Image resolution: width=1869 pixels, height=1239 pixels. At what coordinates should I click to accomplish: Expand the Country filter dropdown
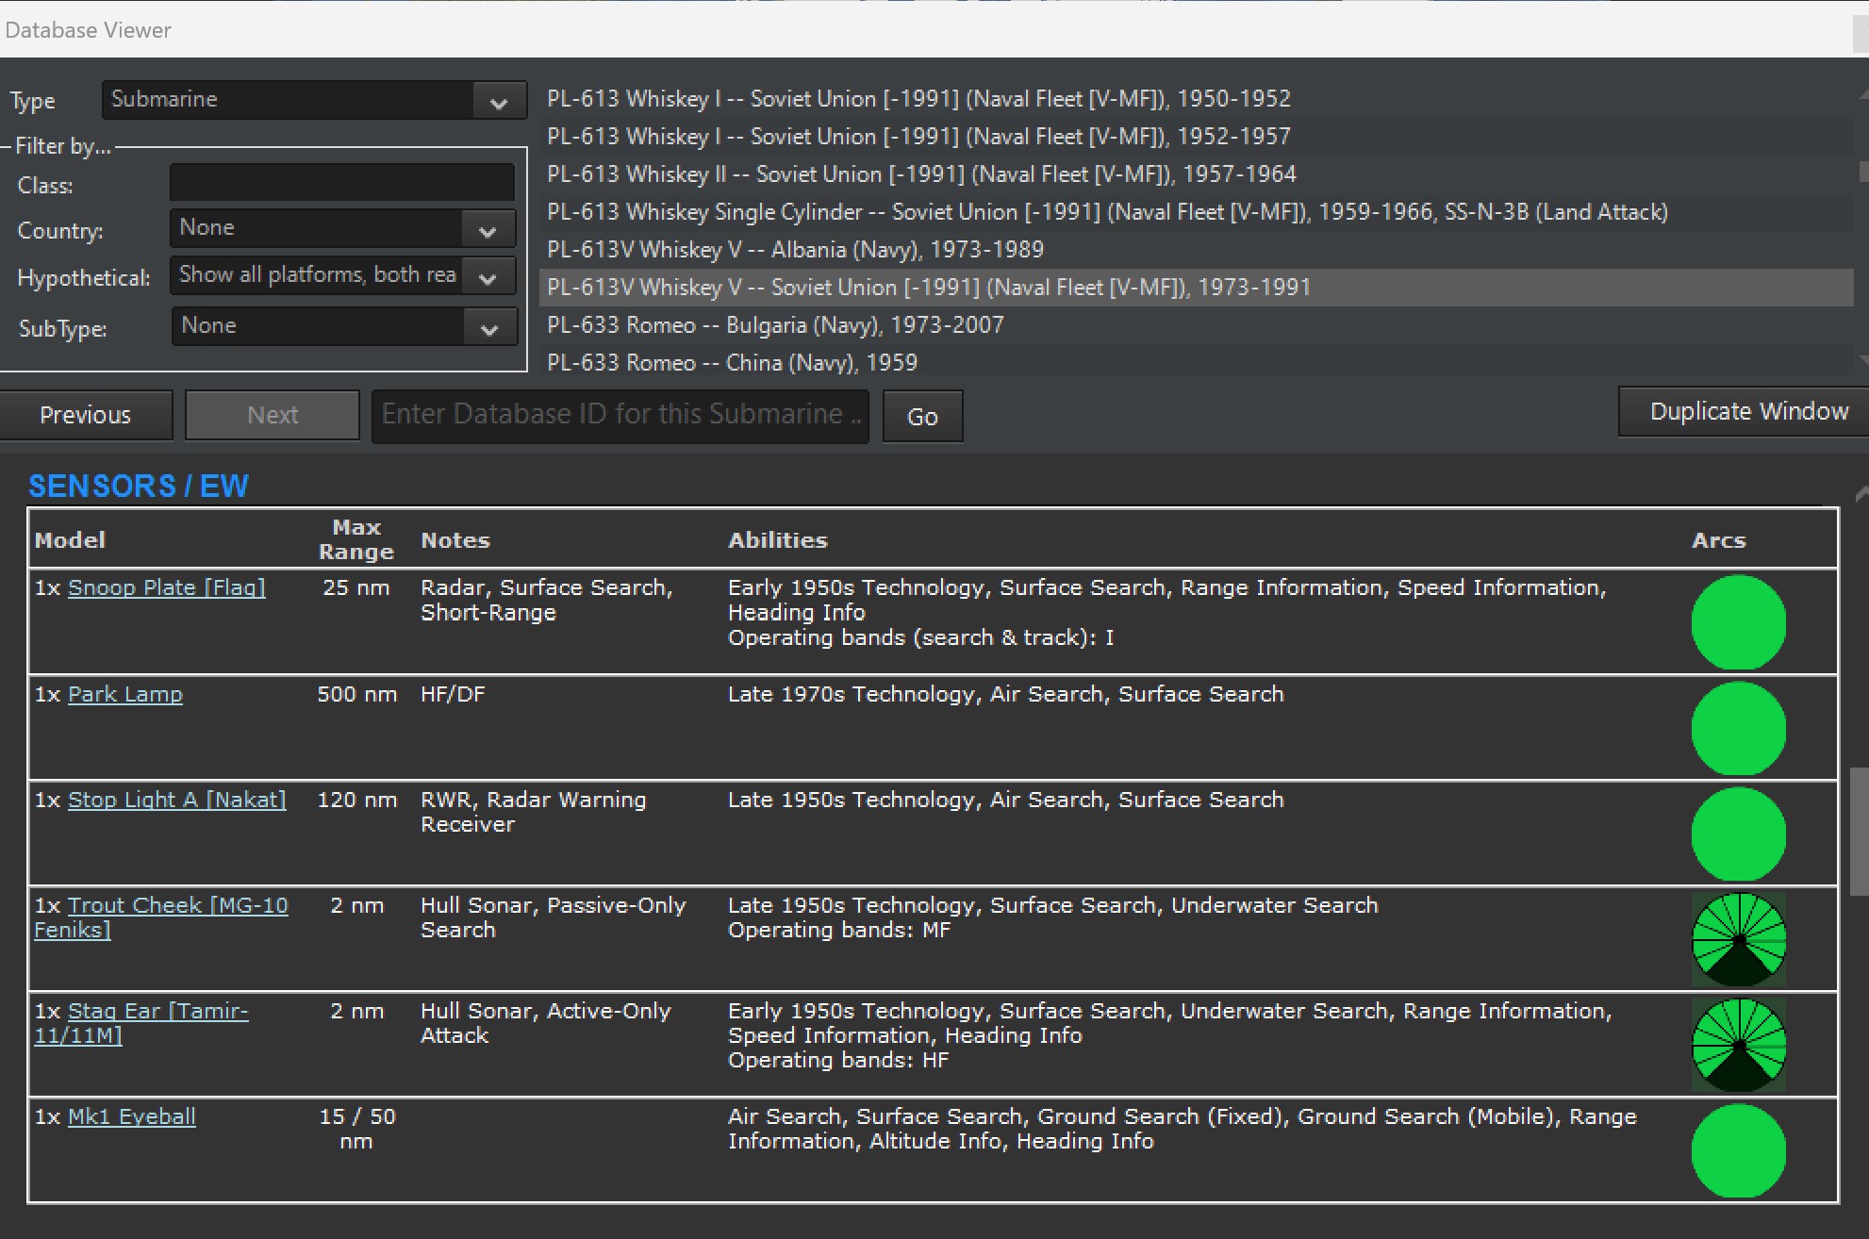pos(342,228)
